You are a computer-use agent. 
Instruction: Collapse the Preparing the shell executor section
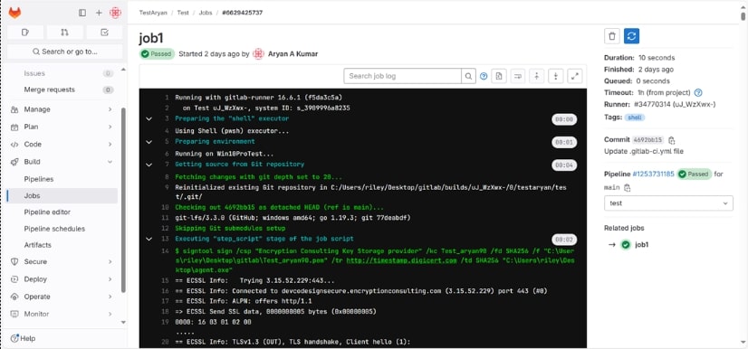[149, 119]
